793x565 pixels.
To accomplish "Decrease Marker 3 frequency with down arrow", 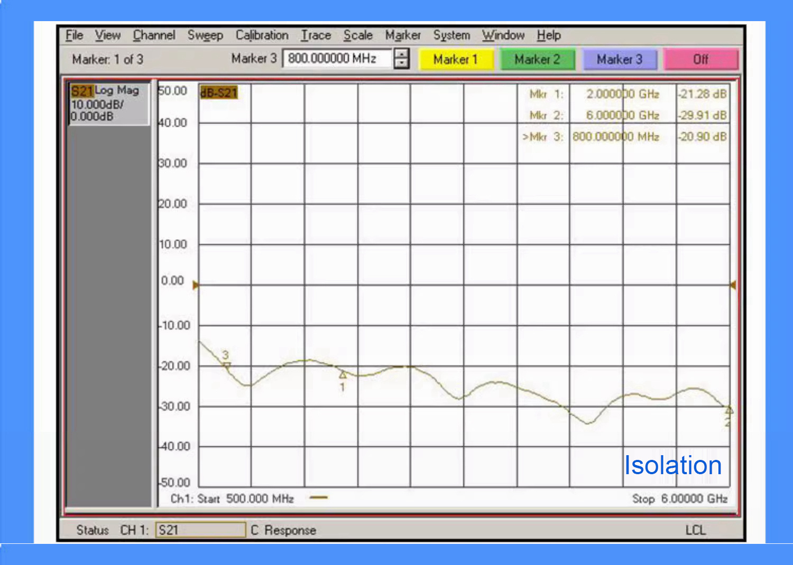I will pyautogui.click(x=402, y=63).
